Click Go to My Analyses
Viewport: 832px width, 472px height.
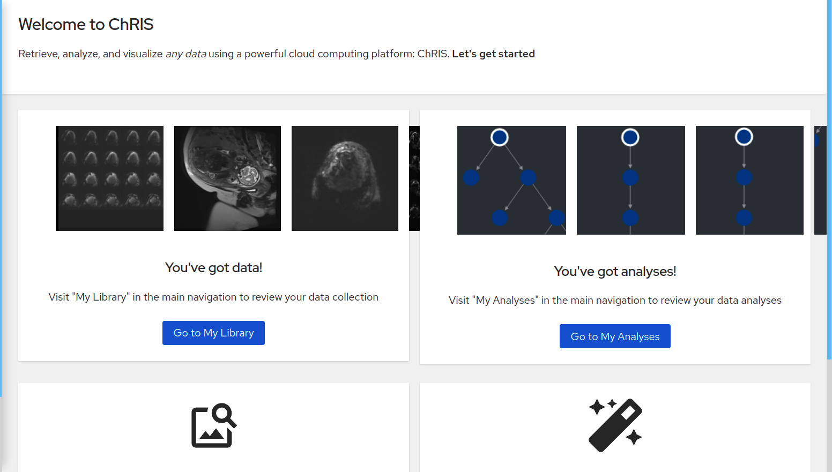pos(615,336)
